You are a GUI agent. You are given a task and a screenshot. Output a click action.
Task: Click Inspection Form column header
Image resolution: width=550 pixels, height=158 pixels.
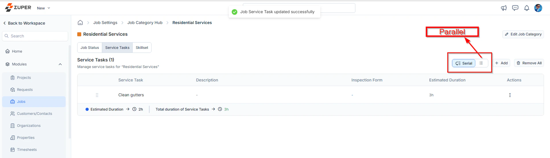coord(367,80)
